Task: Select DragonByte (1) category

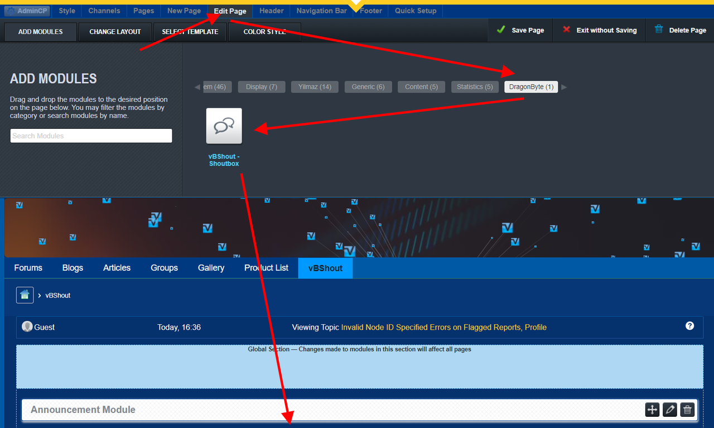Action: (x=531, y=87)
